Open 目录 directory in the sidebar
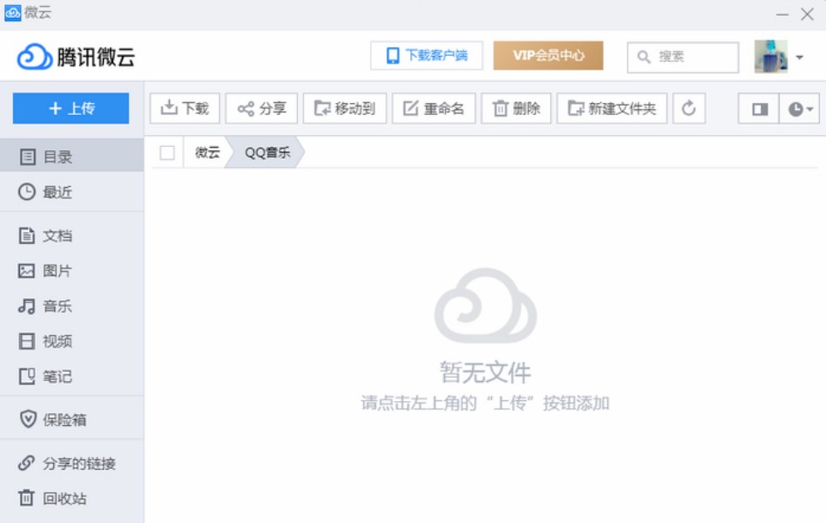This screenshot has height=523, width=826. (x=71, y=156)
